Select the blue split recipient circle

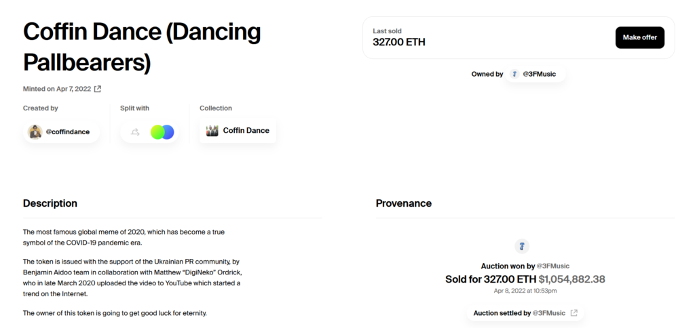coord(169,132)
